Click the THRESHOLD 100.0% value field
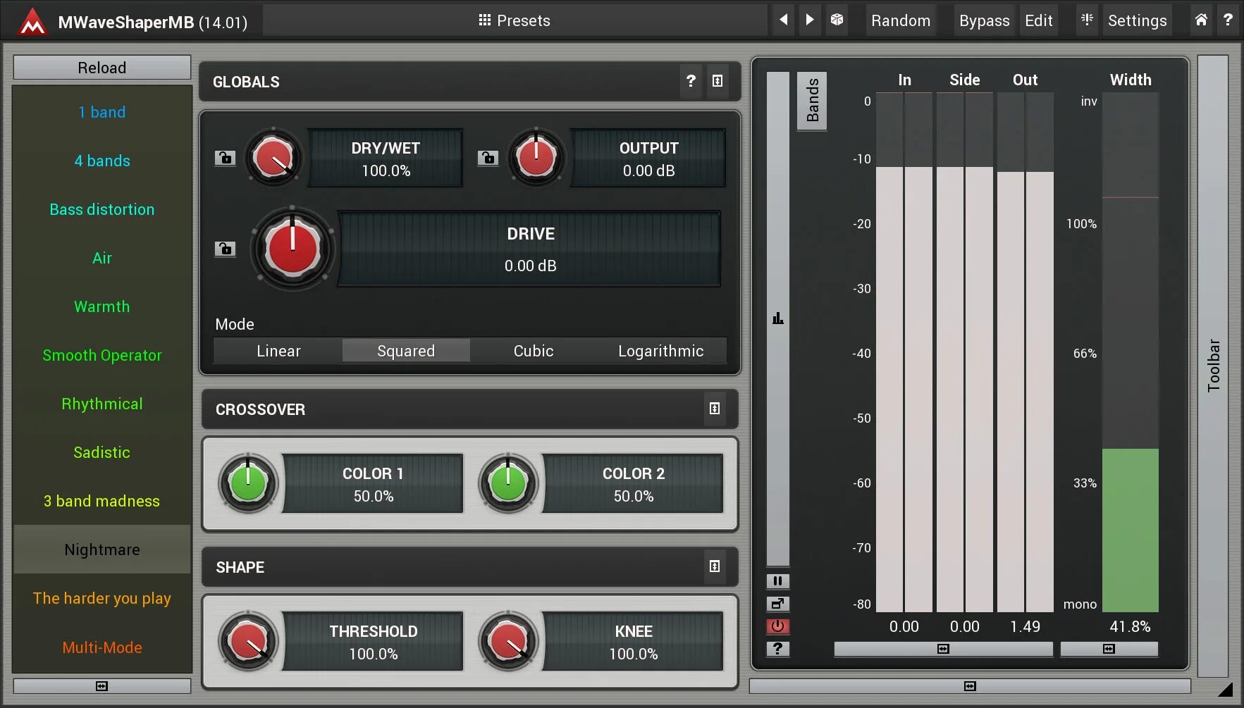Image resolution: width=1244 pixels, height=708 pixels. click(x=374, y=641)
